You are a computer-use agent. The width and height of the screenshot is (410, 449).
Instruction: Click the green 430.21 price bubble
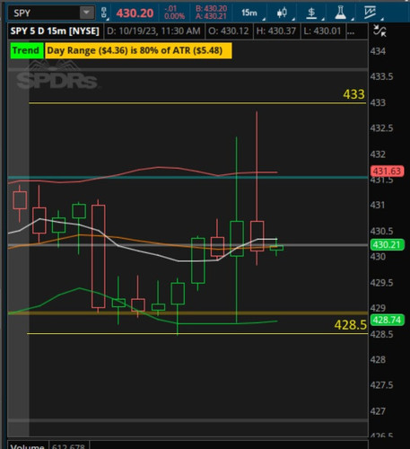387,245
